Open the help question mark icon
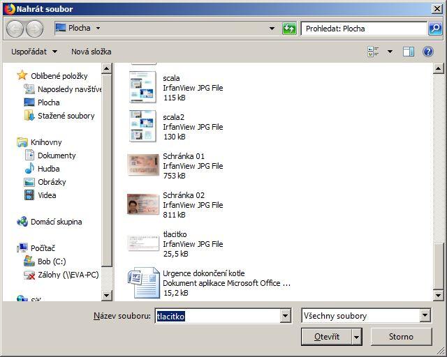Viewport: 447px width, 357px height. (x=427, y=52)
